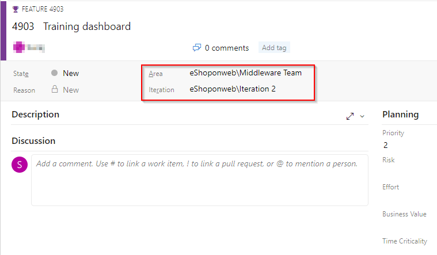The height and width of the screenshot is (255, 437).
Task: Open the 0 comments link
Action: click(x=227, y=48)
